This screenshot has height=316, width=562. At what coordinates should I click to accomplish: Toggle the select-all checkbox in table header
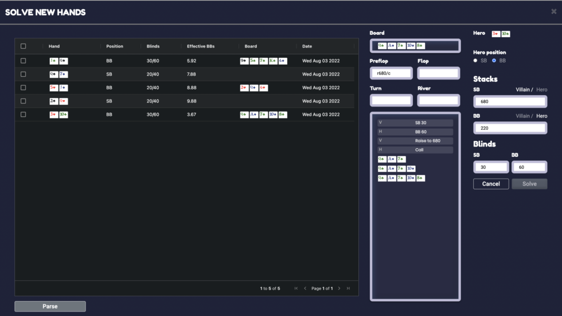[24, 46]
